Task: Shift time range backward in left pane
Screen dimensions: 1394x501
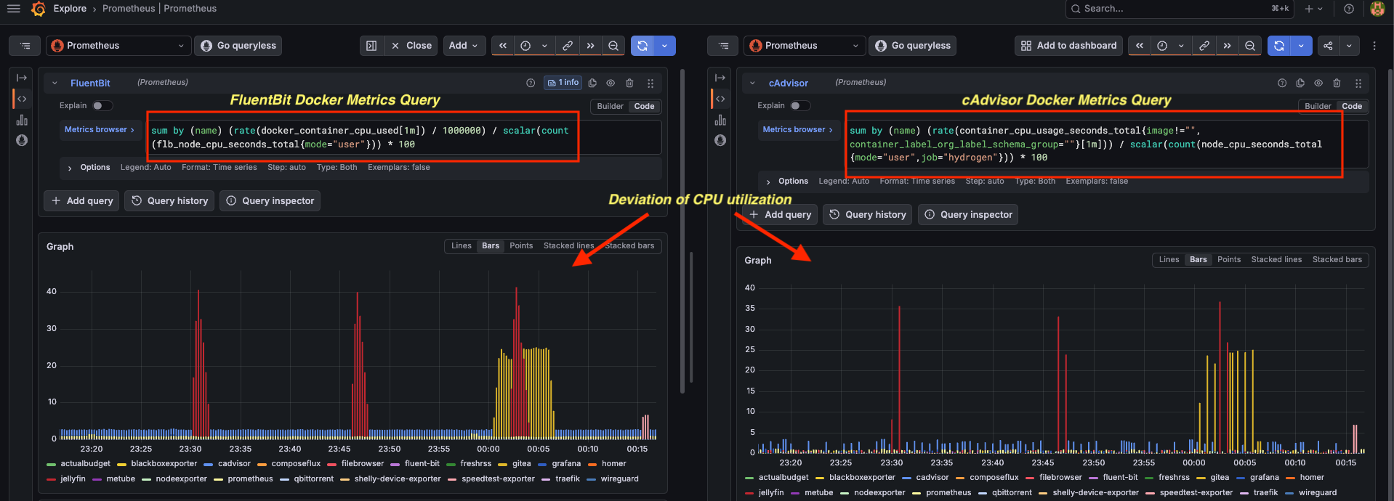Action: click(502, 46)
